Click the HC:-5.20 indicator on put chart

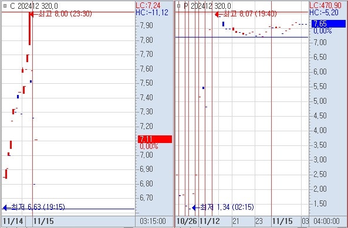[x=324, y=13]
